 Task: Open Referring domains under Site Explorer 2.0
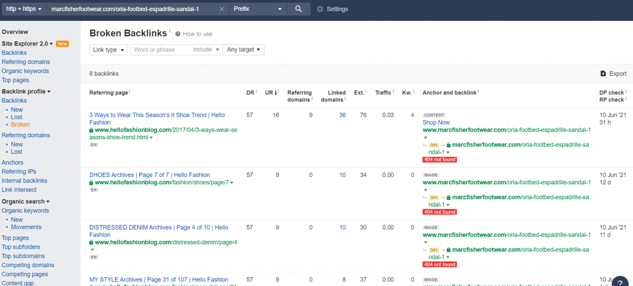coord(26,62)
